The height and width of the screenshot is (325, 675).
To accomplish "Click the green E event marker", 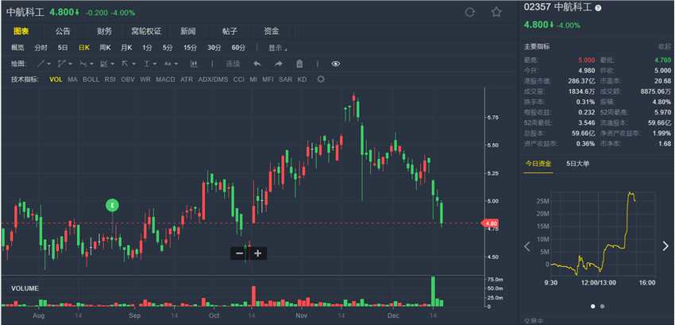I will click(112, 206).
